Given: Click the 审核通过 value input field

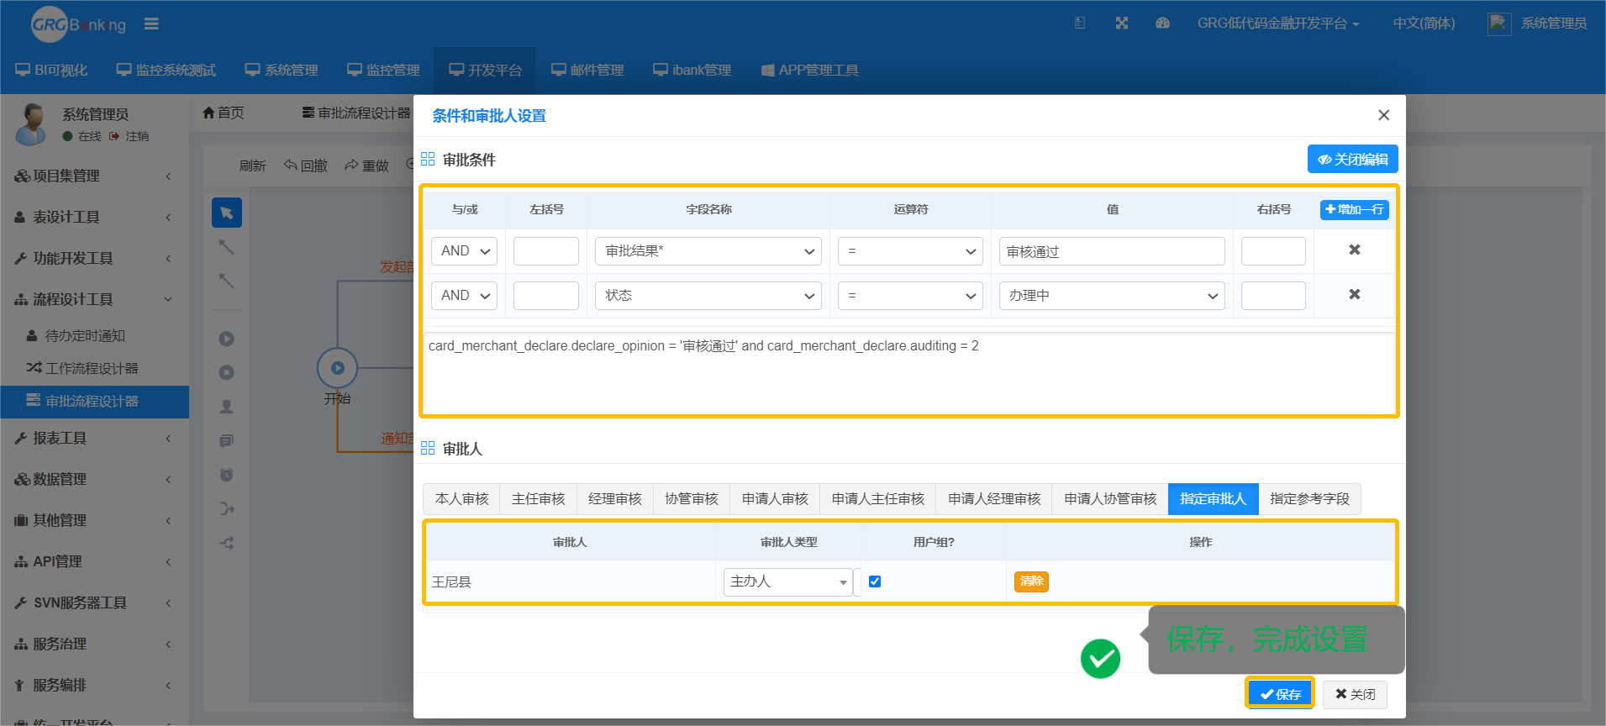Looking at the screenshot, I should pyautogui.click(x=1112, y=251).
